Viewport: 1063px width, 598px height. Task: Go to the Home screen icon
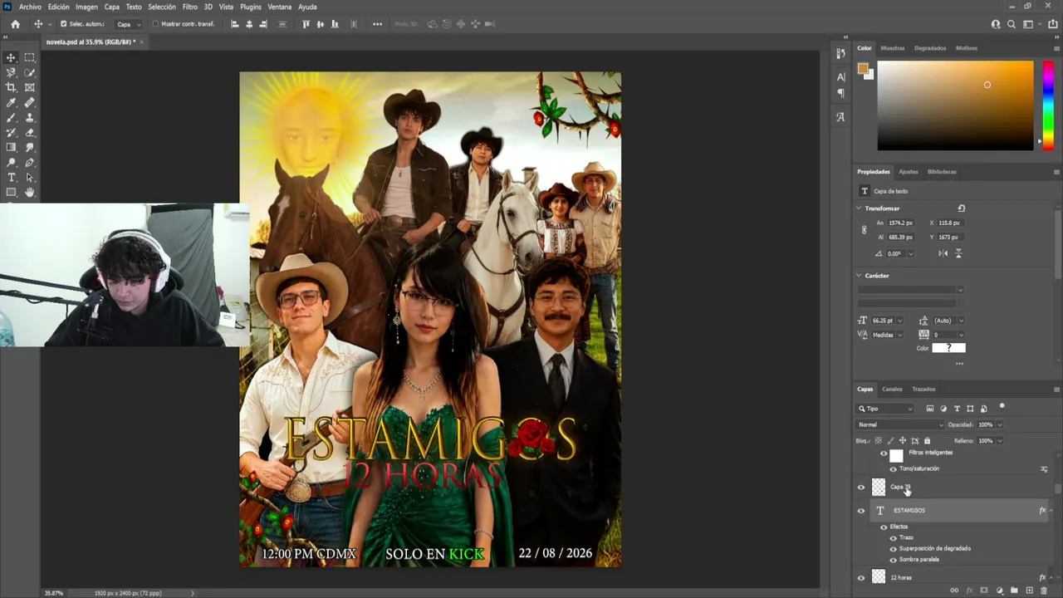(x=15, y=24)
